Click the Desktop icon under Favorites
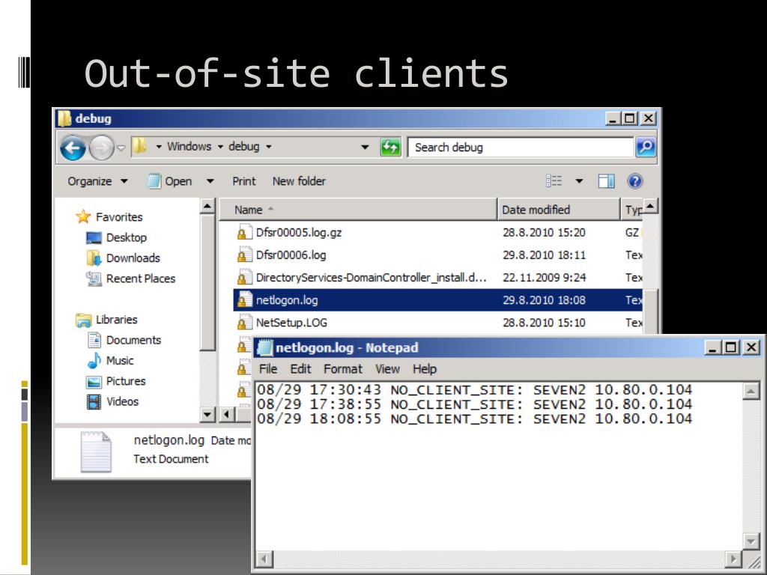Screen dimensions: 767x575 pos(94,237)
